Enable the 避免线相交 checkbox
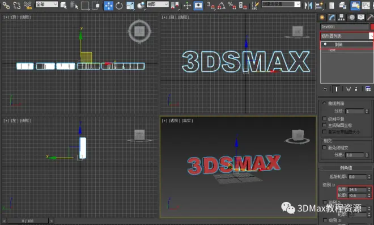The width and height of the screenshot is (374, 225). [324, 147]
